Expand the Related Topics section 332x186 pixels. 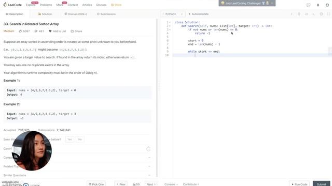click(x=77, y=166)
